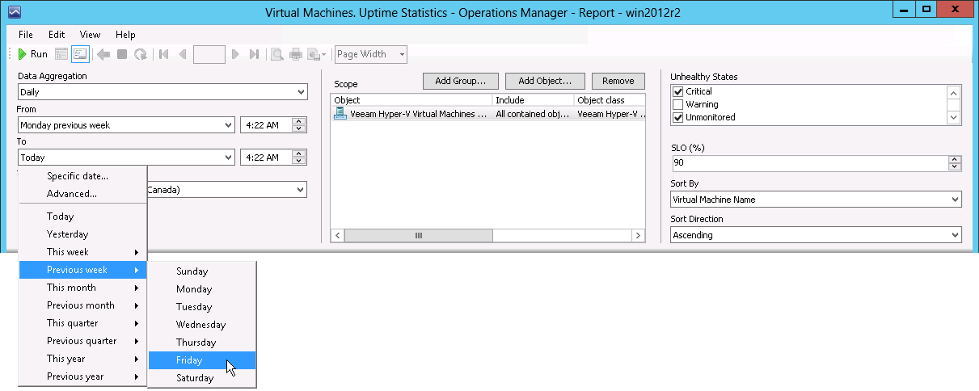Print the report with printer icon
This screenshot has height=391, width=979.
[296, 54]
